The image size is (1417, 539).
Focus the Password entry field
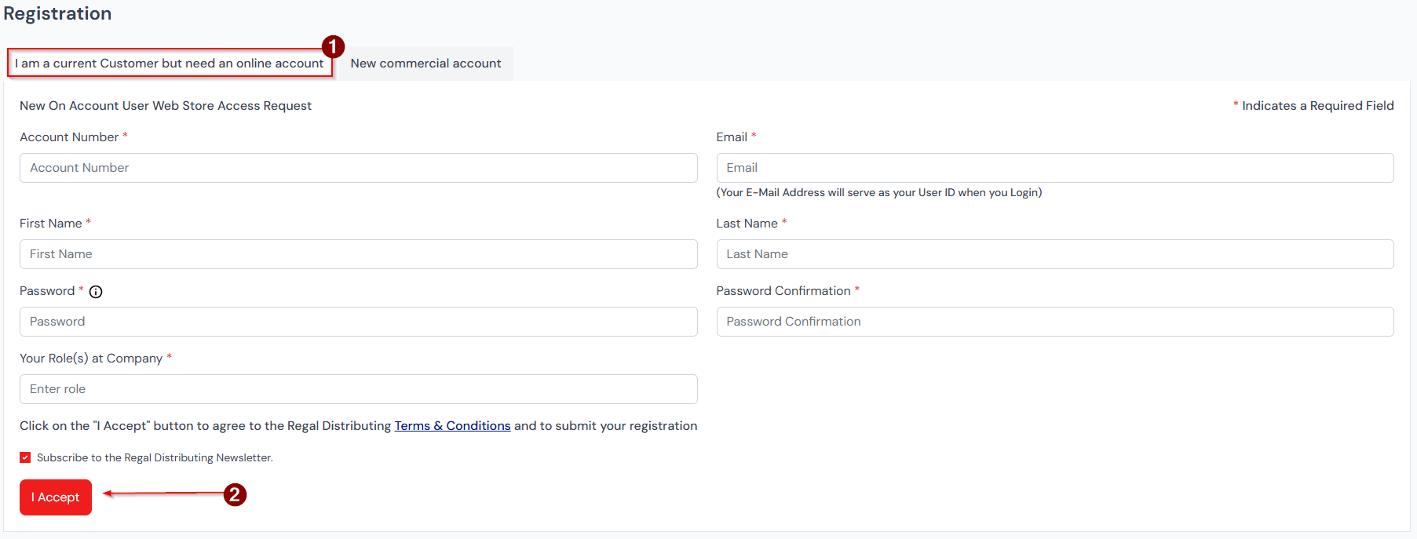coord(358,322)
